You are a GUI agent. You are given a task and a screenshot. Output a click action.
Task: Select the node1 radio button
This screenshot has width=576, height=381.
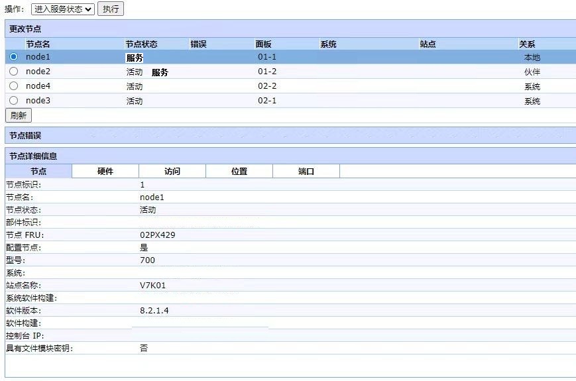[x=13, y=57]
